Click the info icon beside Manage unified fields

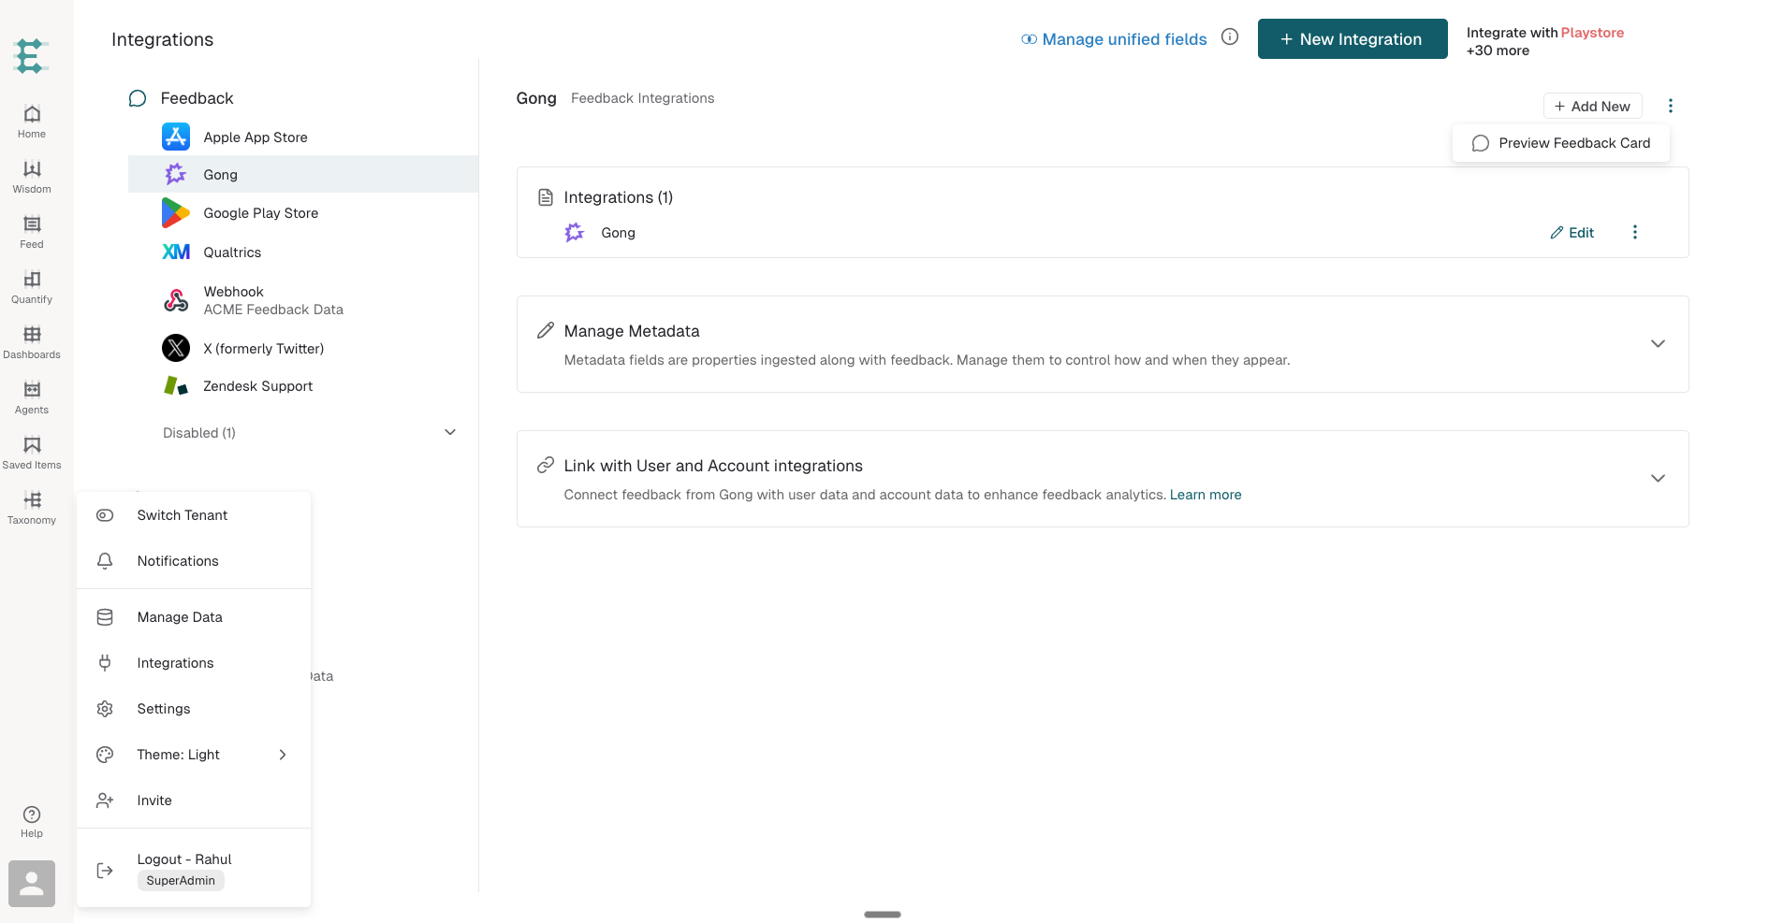(1230, 36)
